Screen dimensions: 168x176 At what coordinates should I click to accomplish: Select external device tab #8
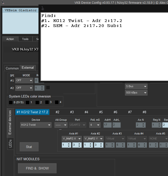144,112
